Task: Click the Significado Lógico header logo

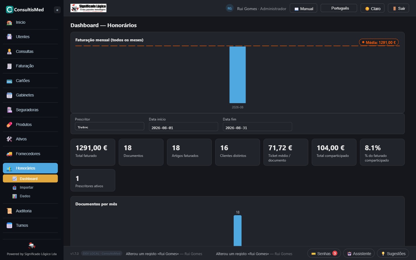Action: [x=88, y=8]
